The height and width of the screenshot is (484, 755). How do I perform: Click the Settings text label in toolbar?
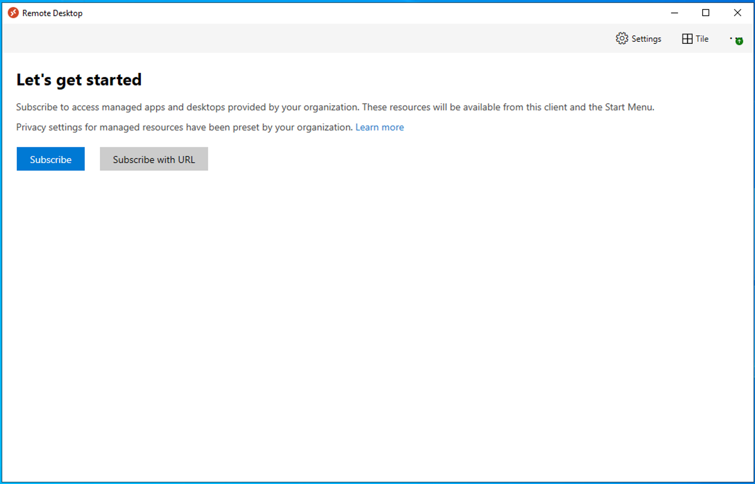point(646,39)
